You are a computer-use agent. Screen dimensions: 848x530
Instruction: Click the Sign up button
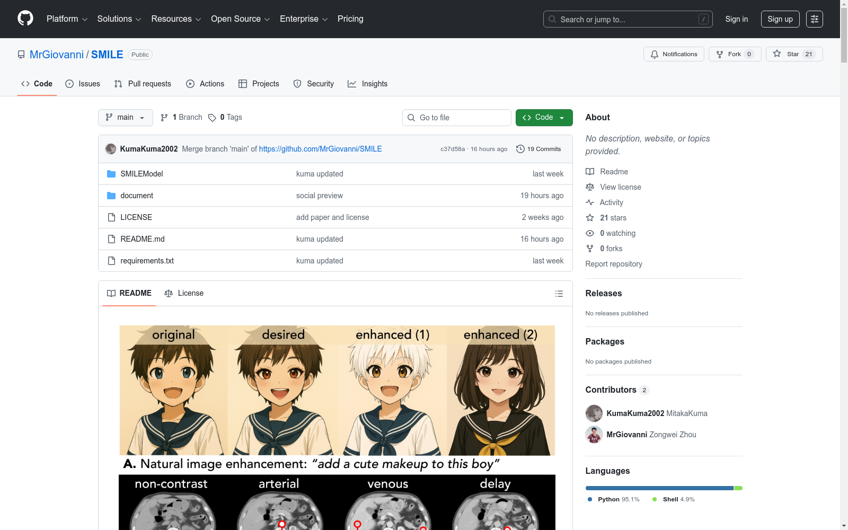coord(780,19)
